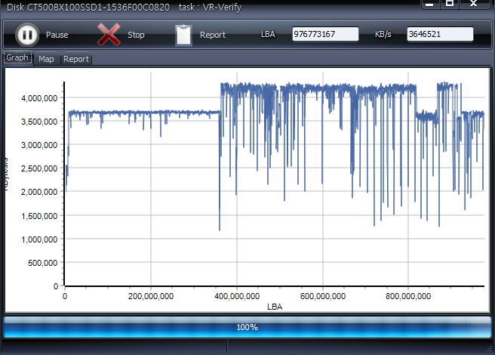Maximize the disk verify window

pyautogui.click(x=450, y=4)
